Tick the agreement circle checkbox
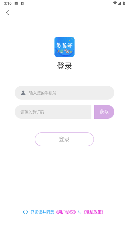The height and width of the screenshot is (231, 129). [25, 212]
